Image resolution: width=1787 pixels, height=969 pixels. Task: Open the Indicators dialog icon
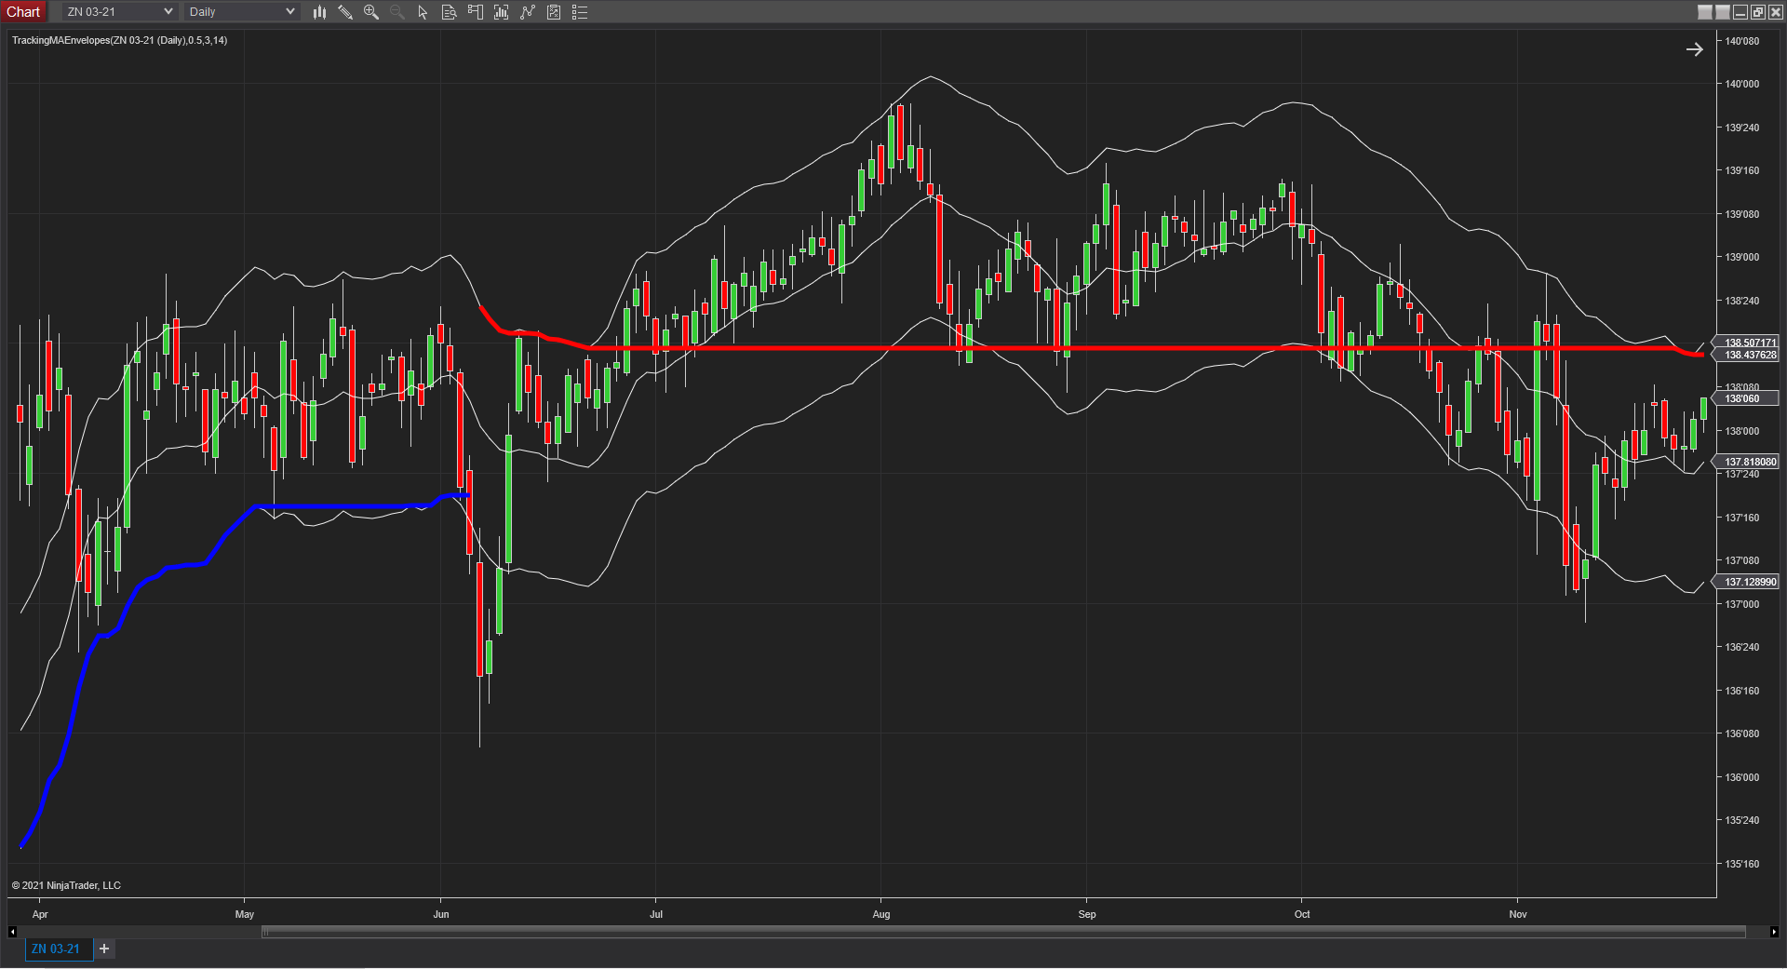click(x=501, y=12)
